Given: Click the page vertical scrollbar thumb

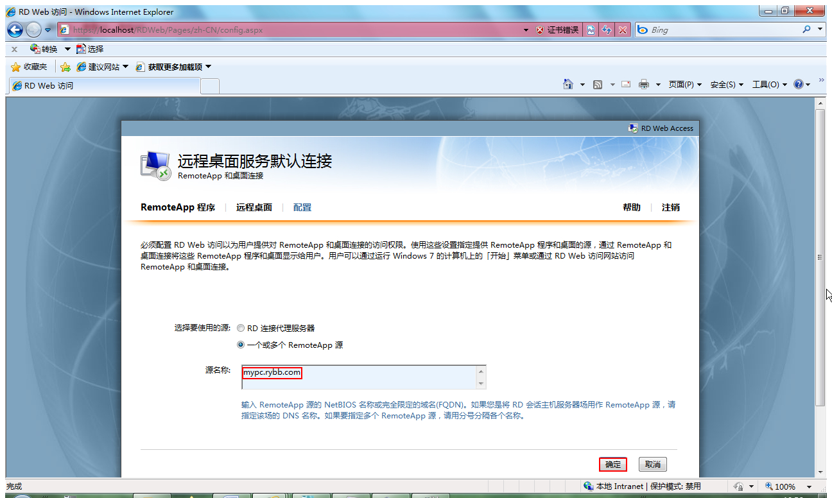Looking at the screenshot, I should click(x=820, y=257).
